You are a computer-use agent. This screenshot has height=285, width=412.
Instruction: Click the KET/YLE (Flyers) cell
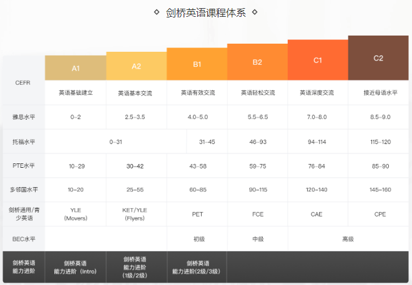coord(136,214)
